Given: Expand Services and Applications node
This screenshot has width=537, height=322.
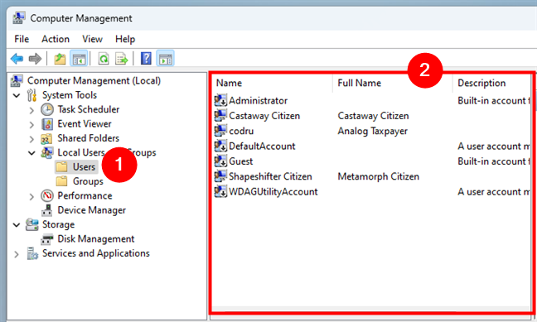Looking at the screenshot, I should click(x=16, y=254).
